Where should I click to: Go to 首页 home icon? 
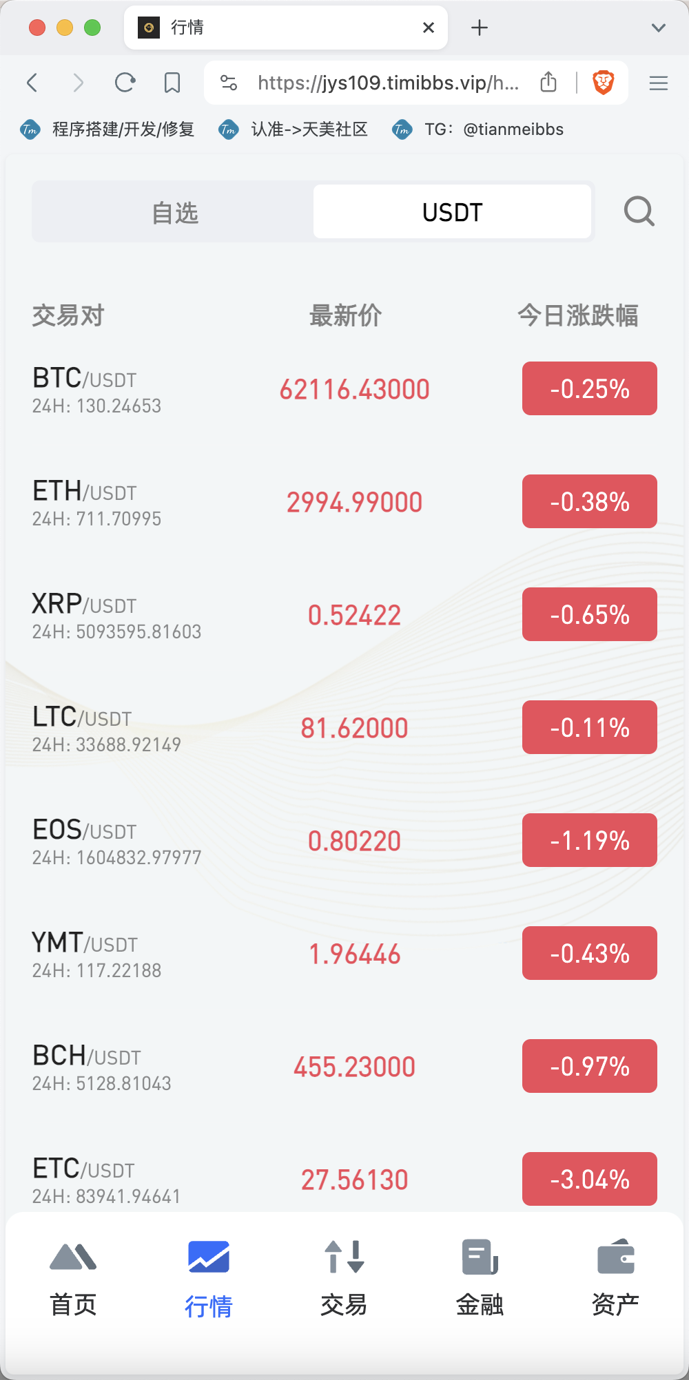tap(73, 1257)
